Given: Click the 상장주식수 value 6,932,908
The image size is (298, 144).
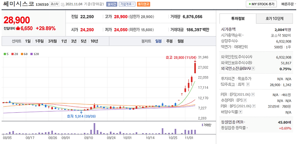Looking at the screenshot, I should 284,41.
